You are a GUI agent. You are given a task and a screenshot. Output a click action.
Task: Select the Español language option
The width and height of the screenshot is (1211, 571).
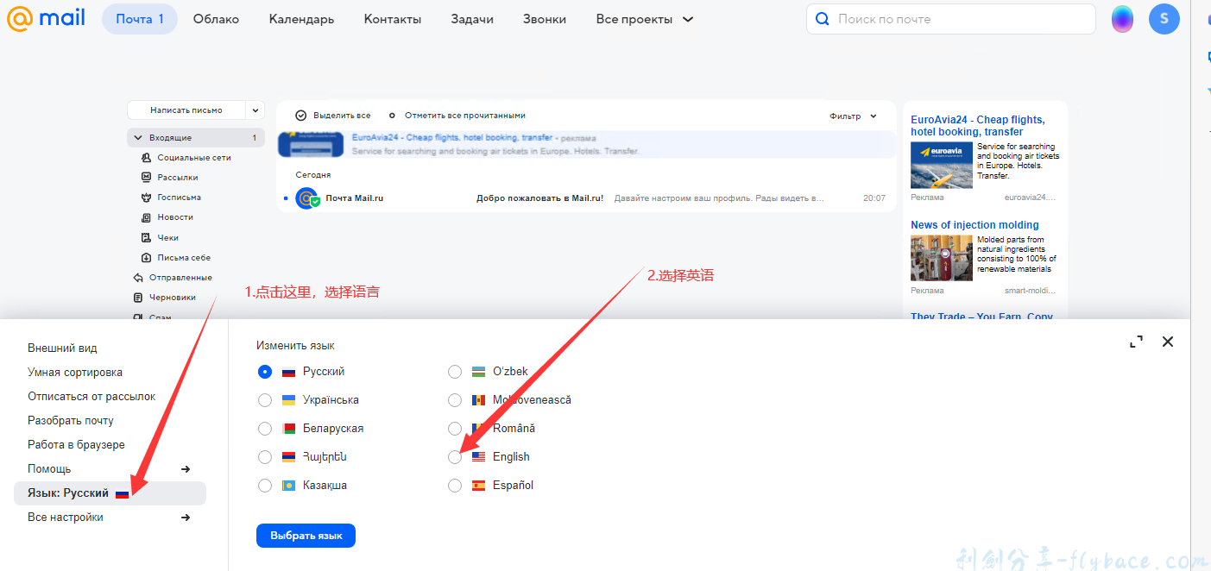click(x=455, y=485)
